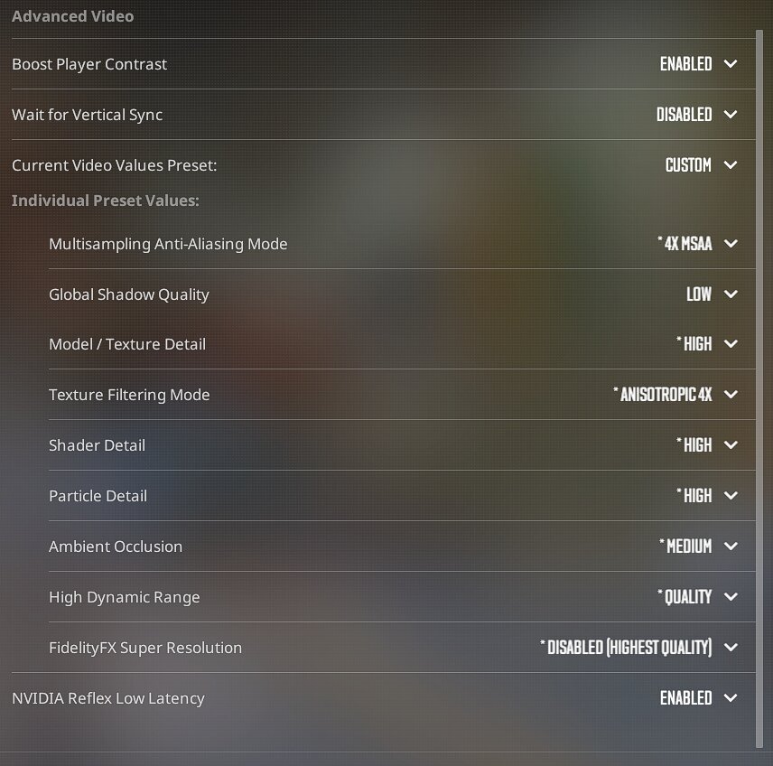Screen dimensions: 773x766
Task: Click the Shader Detail chevron arrow
Action: point(731,445)
